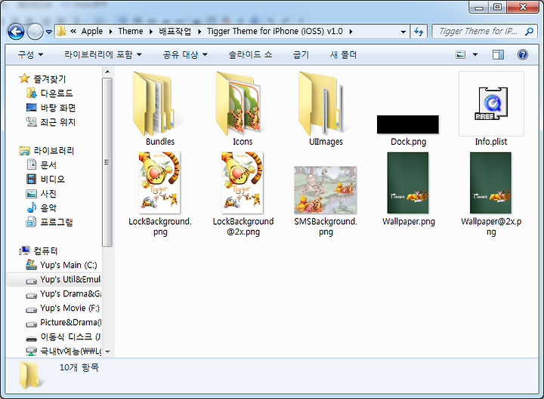Select the Icons folder
Image resolution: width=544 pixels, height=399 pixels.
click(x=243, y=109)
